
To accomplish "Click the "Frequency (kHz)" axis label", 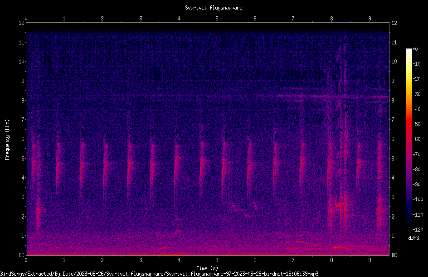I will 7,140.
